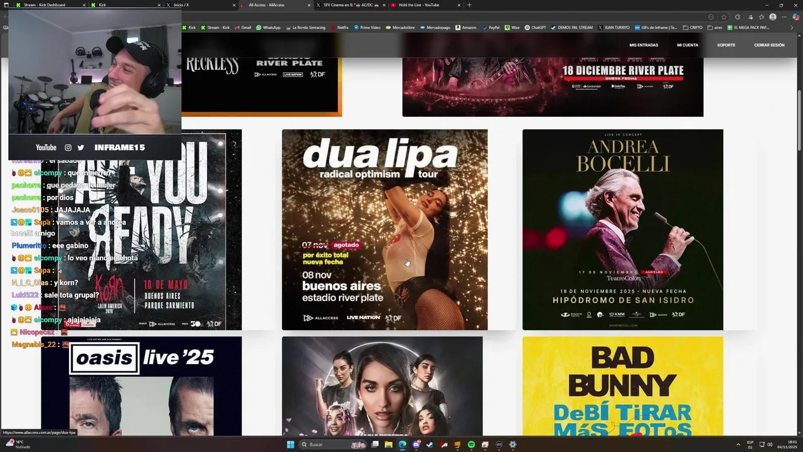Open MIS ENTRADAS in site menu
This screenshot has height=452, width=803.
(x=644, y=45)
